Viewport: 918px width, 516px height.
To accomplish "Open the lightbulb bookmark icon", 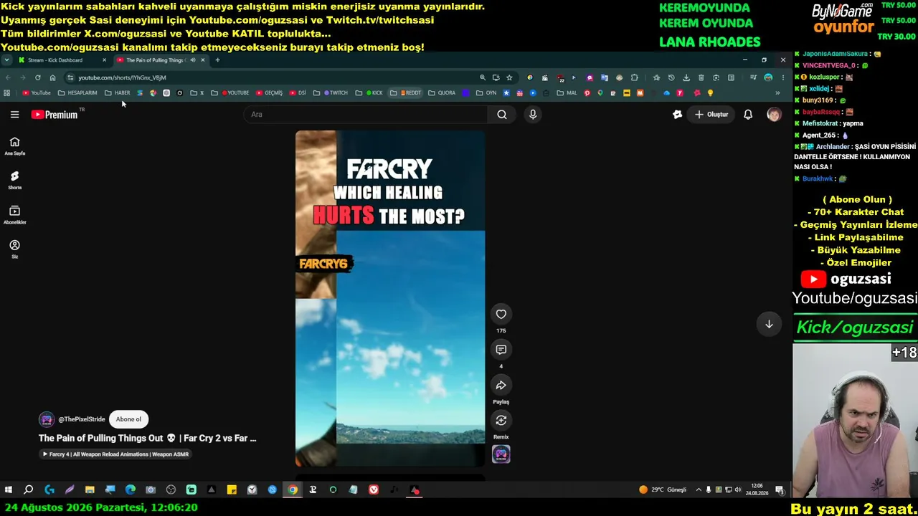I will click(710, 93).
